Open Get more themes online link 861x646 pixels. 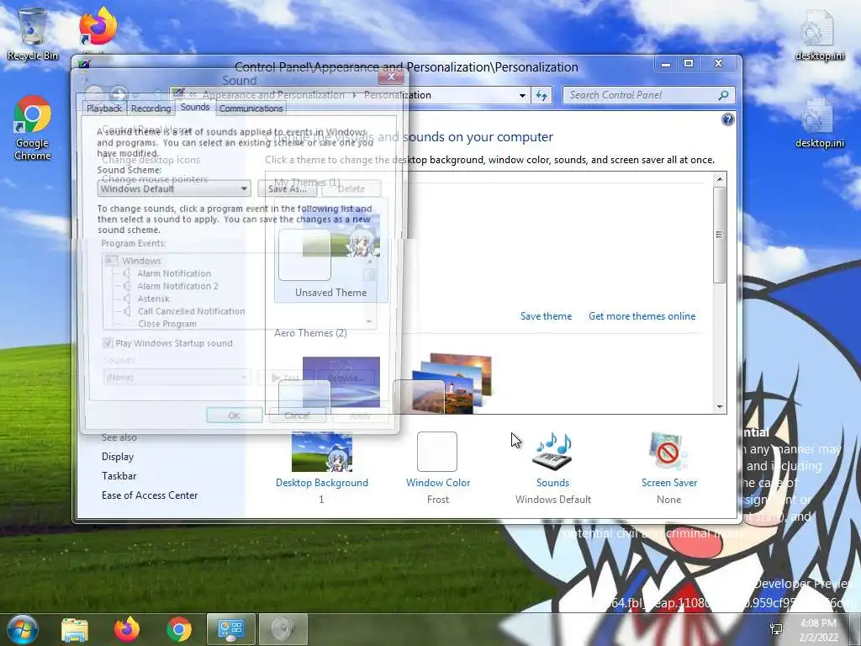(642, 316)
